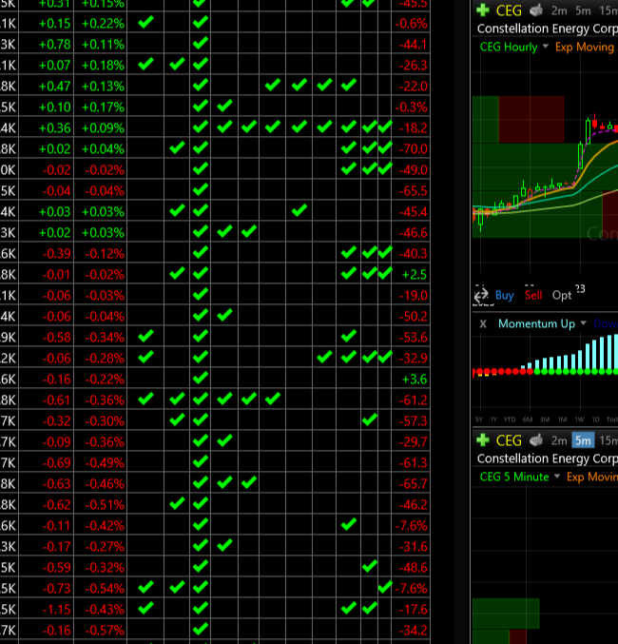
Task: Click the Exp Moving label on the Hourly chart
Action: (x=585, y=47)
